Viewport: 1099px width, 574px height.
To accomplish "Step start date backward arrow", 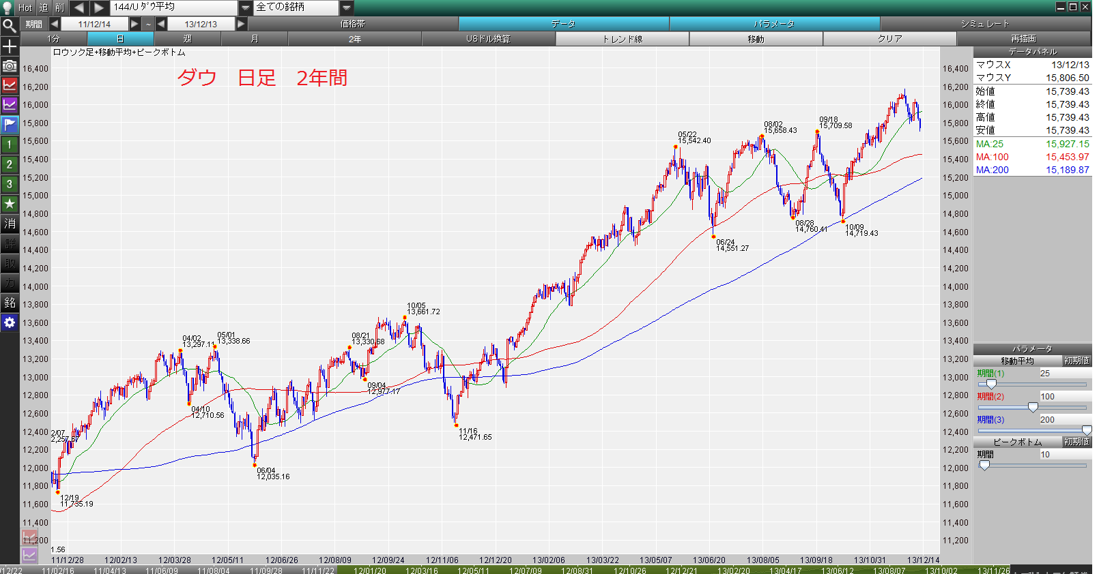I will coord(55,24).
